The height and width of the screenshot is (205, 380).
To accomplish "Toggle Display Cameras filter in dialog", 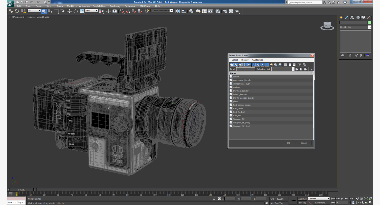I will coord(245,65).
